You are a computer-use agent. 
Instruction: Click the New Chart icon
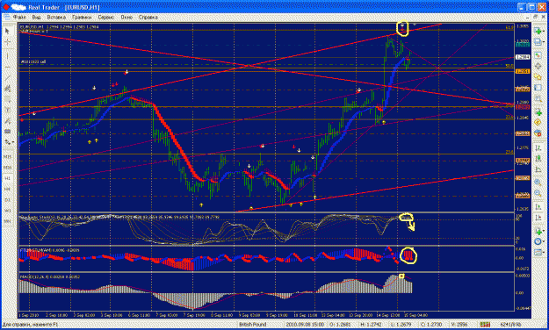(x=538, y=31)
